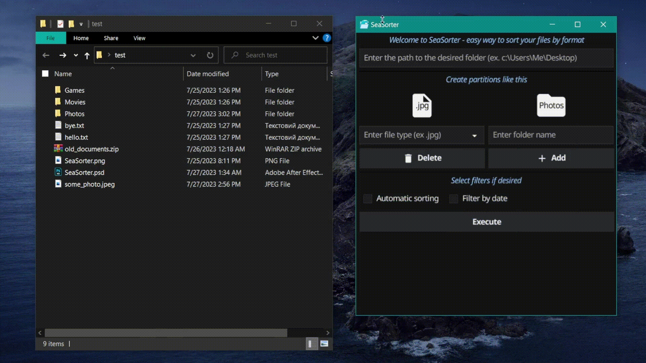
Task: Switch to Large icons view in status bar
Action: pyautogui.click(x=324, y=344)
